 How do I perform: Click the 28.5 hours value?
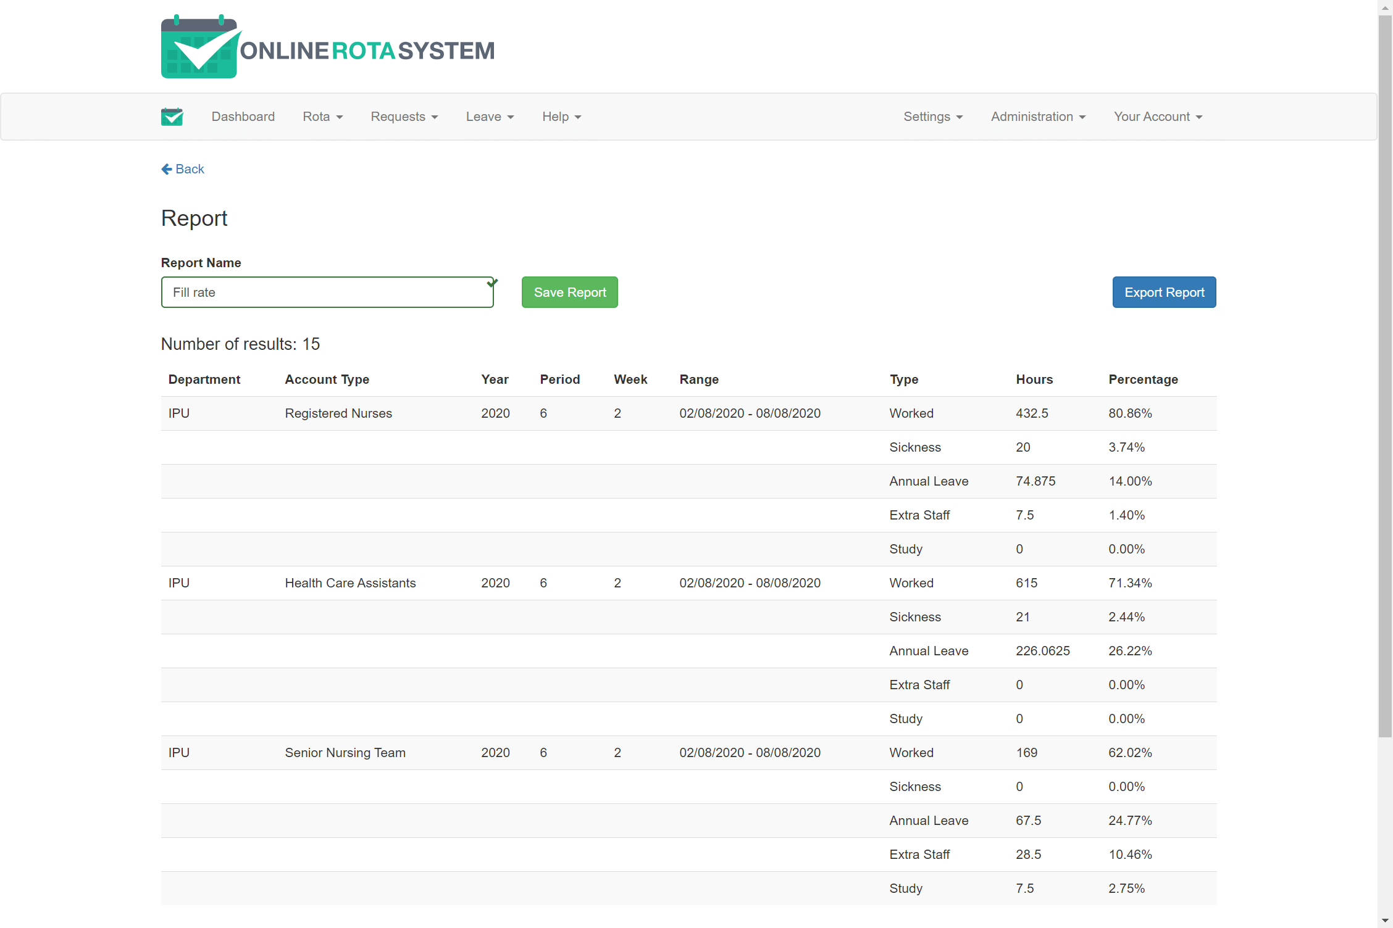[x=1029, y=855]
